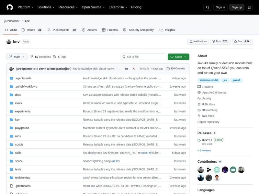Click jaredpalmer's small commit avatar
The height and width of the screenshot is (194, 259).
[11, 69]
